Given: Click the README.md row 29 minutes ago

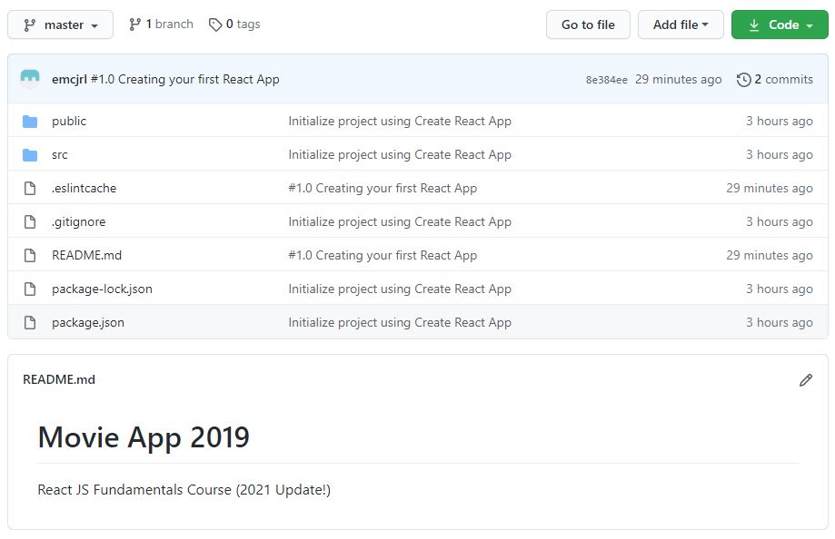Looking at the screenshot, I should click(770, 255).
